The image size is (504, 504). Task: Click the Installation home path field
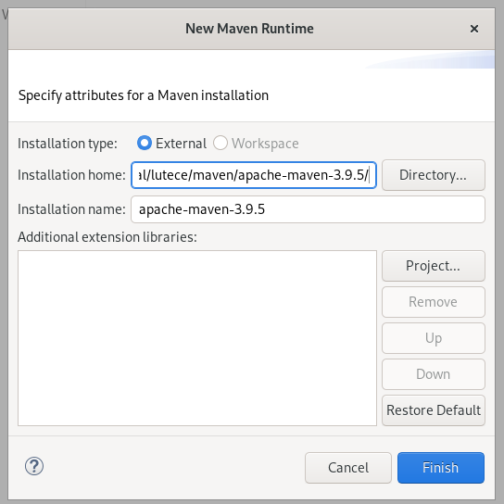tap(254, 175)
